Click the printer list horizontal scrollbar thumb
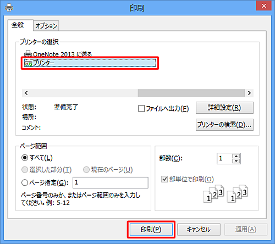275x244 pixels. [191, 93]
